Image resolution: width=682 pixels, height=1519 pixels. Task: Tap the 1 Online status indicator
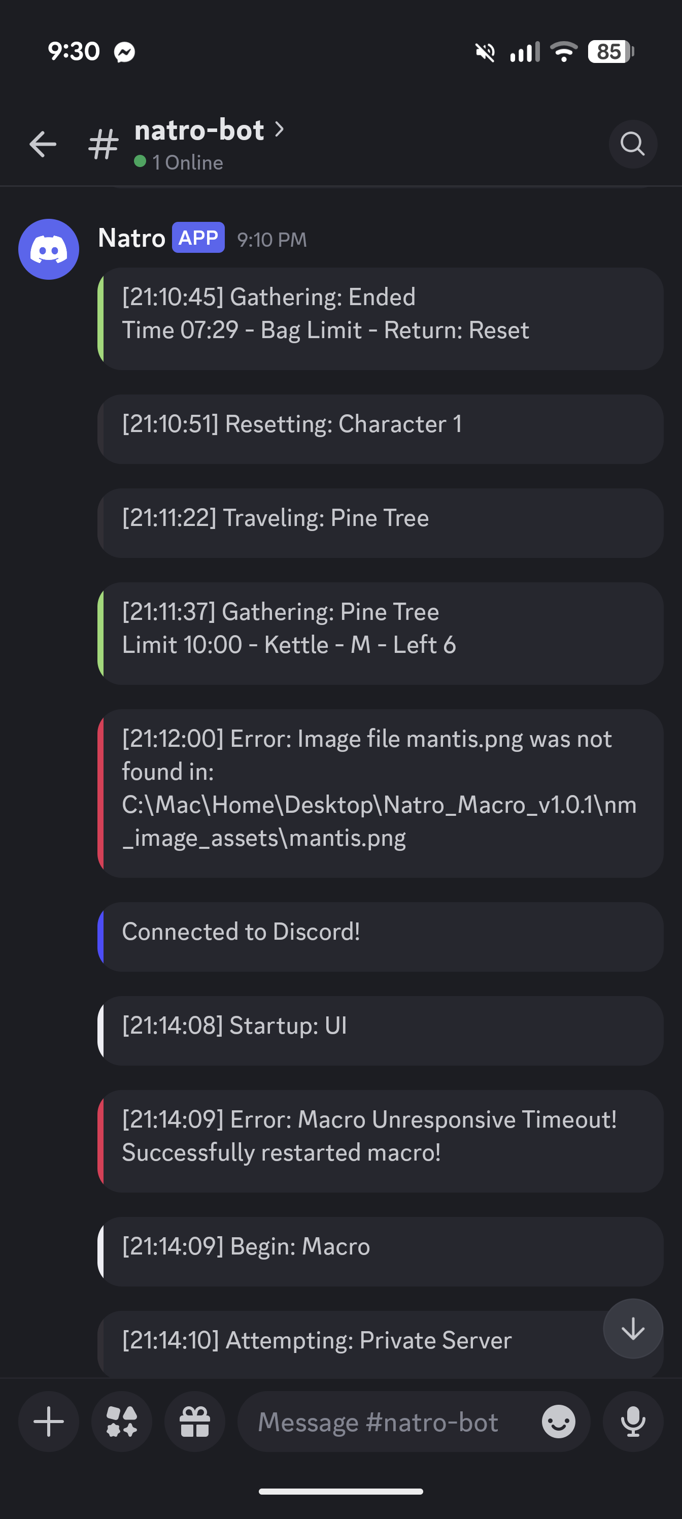(x=179, y=162)
